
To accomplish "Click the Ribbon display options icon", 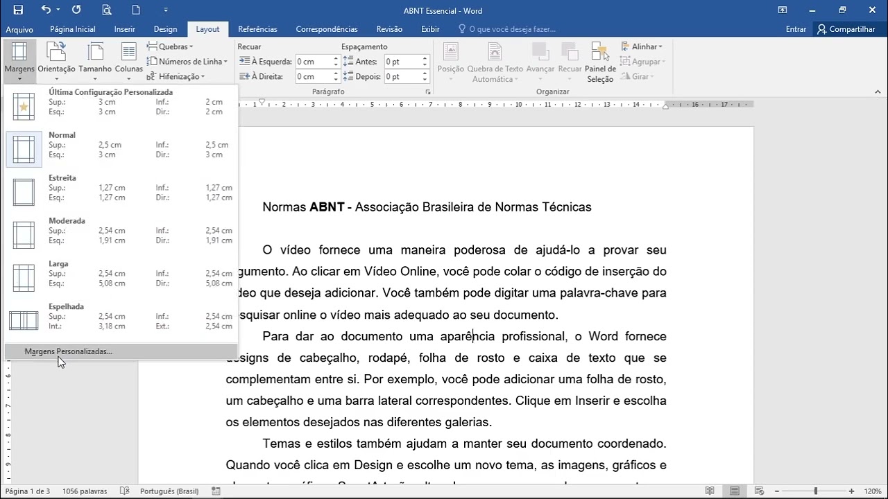I will [783, 10].
